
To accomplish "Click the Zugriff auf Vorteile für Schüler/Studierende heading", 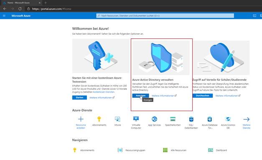I will 219,80.
